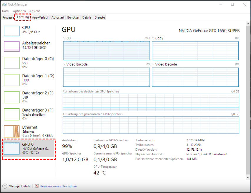The height and width of the screenshot is (193, 251).
Task: Open the Optionen menu
Action: pos(19,11)
